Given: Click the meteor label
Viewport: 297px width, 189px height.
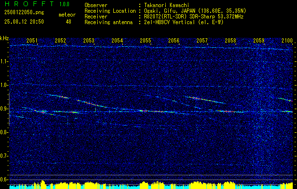Looking at the screenshot, I should coord(67,15).
